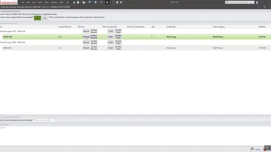Click the Undo icon in the toolbar
Image resolution: width=271 pixels, height=152 pixels.
point(102,3)
